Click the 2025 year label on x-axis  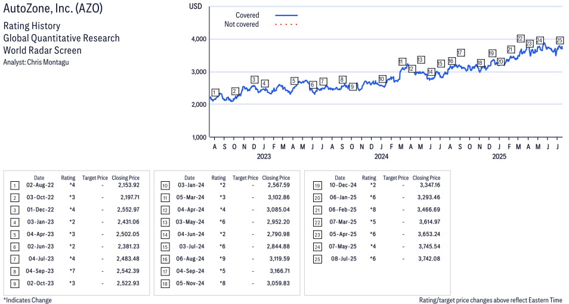(x=499, y=156)
